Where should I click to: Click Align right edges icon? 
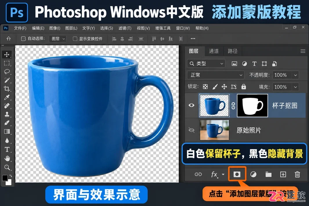coord(131,39)
